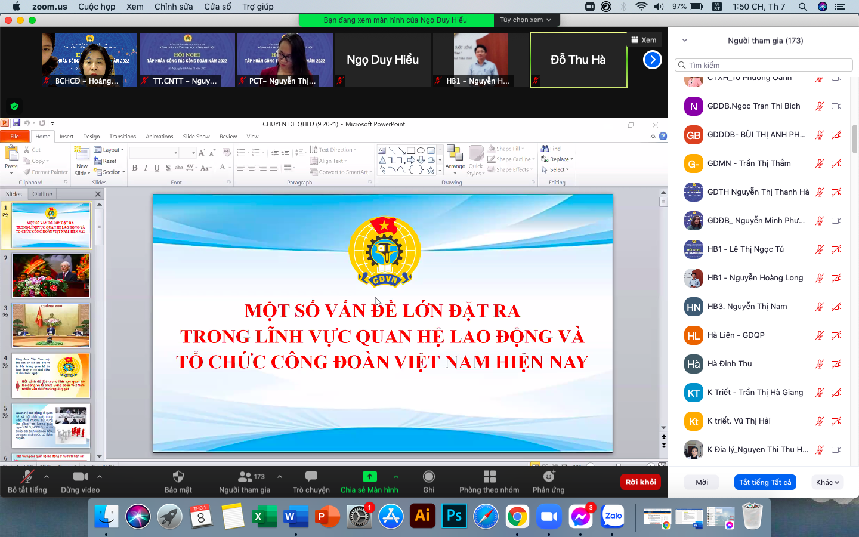Open the Chat (Trò chuyện) panel icon
This screenshot has width=859, height=537.
pos(311,477)
